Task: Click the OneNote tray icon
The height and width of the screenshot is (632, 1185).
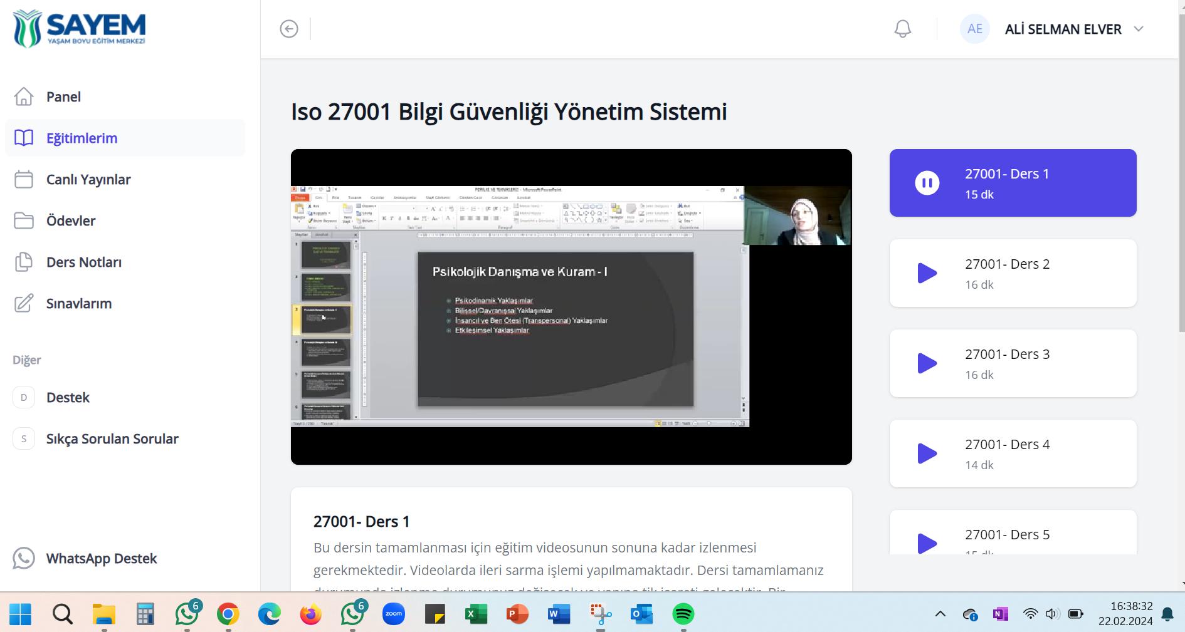Action: pyautogui.click(x=1001, y=614)
